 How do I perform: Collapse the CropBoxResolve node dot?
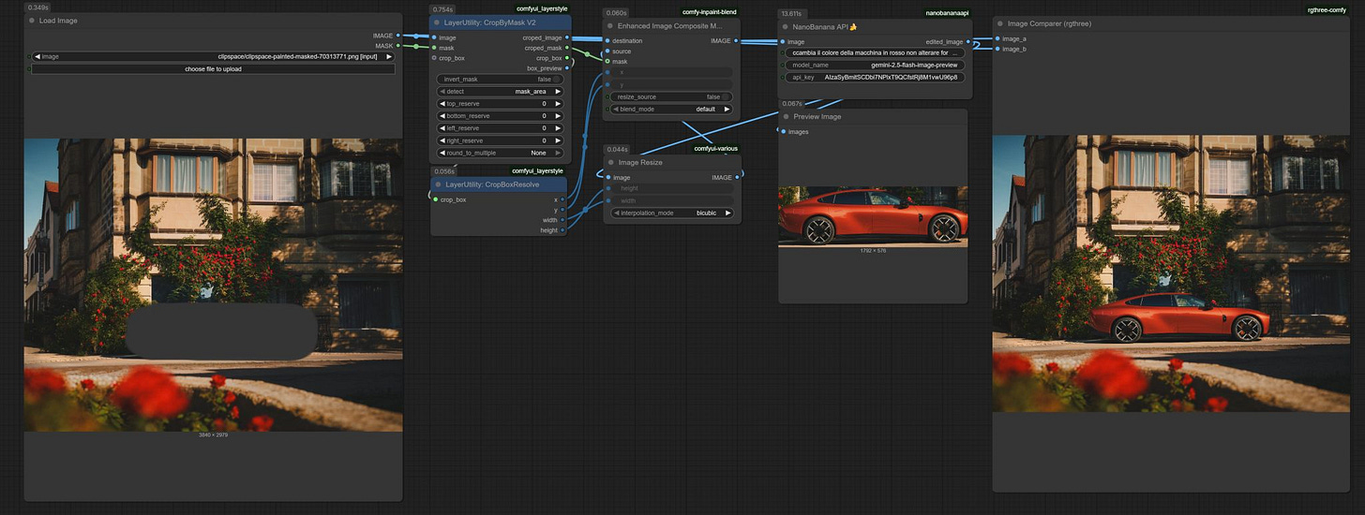point(437,184)
